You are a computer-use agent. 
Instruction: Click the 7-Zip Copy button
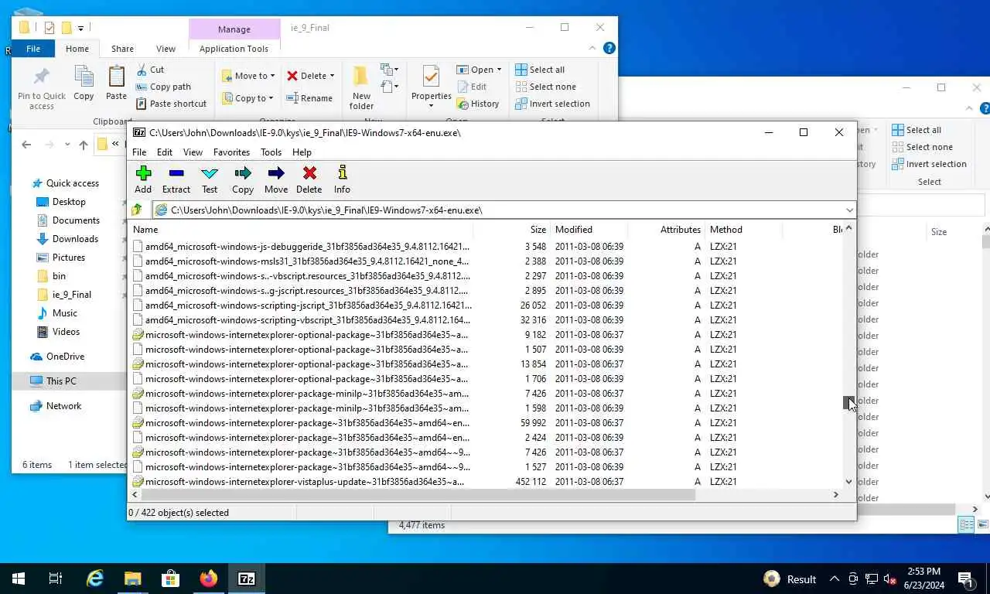243,179
